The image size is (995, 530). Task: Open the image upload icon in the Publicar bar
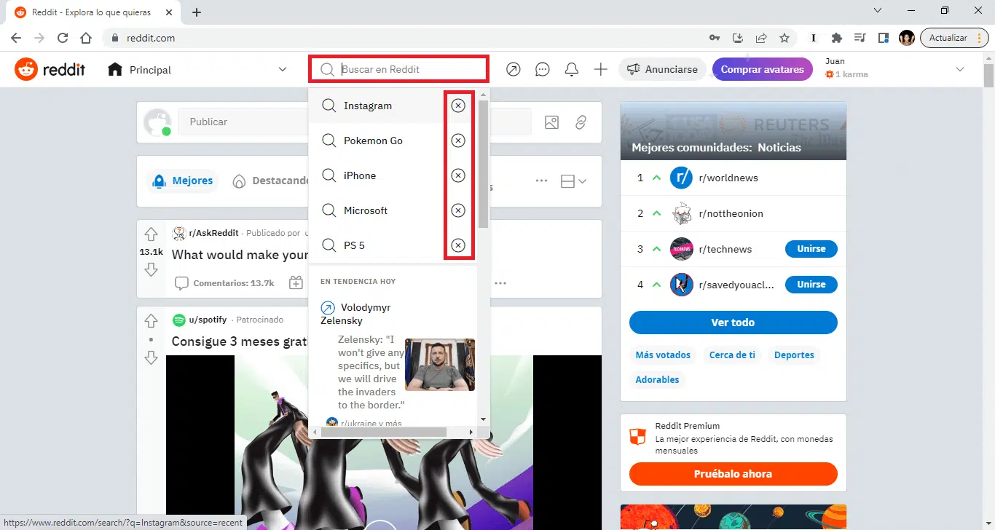pos(551,122)
